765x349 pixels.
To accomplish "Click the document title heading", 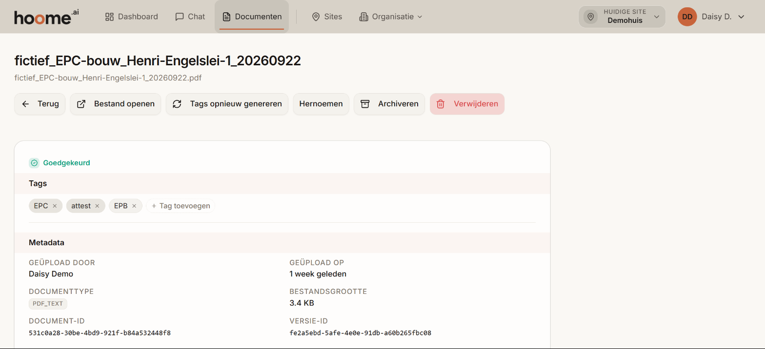I will point(158,60).
